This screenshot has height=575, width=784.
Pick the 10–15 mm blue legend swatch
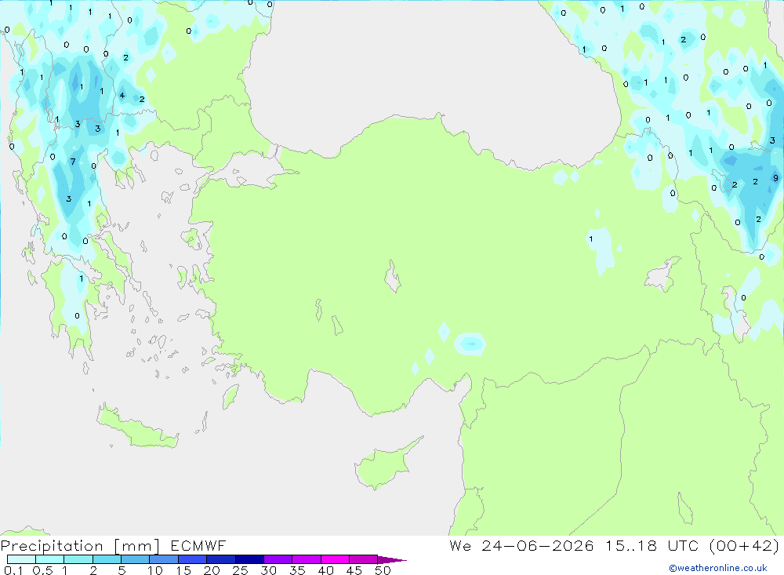164,559
